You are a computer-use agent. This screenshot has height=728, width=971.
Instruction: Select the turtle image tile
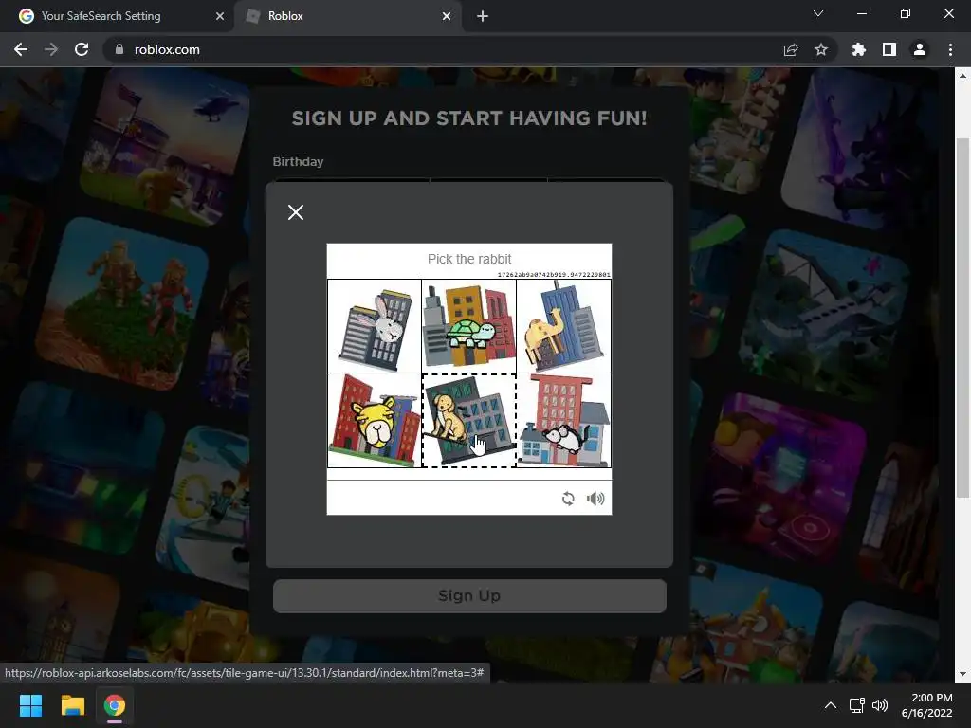468,326
